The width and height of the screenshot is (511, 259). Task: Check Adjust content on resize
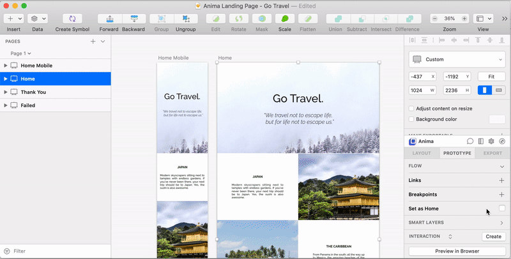412,108
